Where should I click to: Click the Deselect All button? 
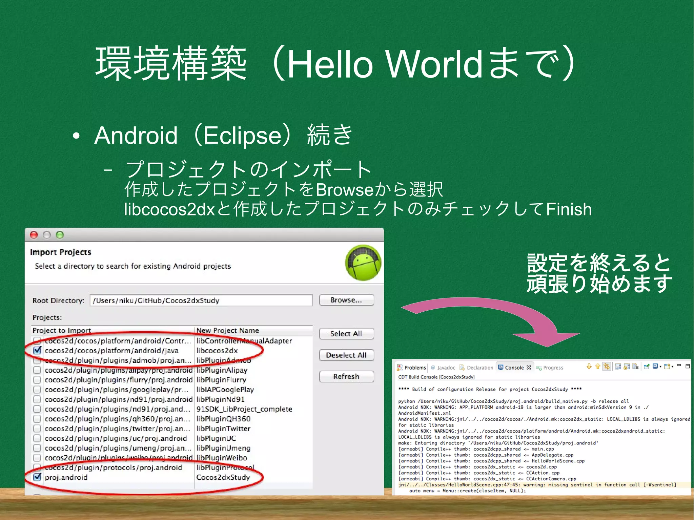tap(346, 355)
